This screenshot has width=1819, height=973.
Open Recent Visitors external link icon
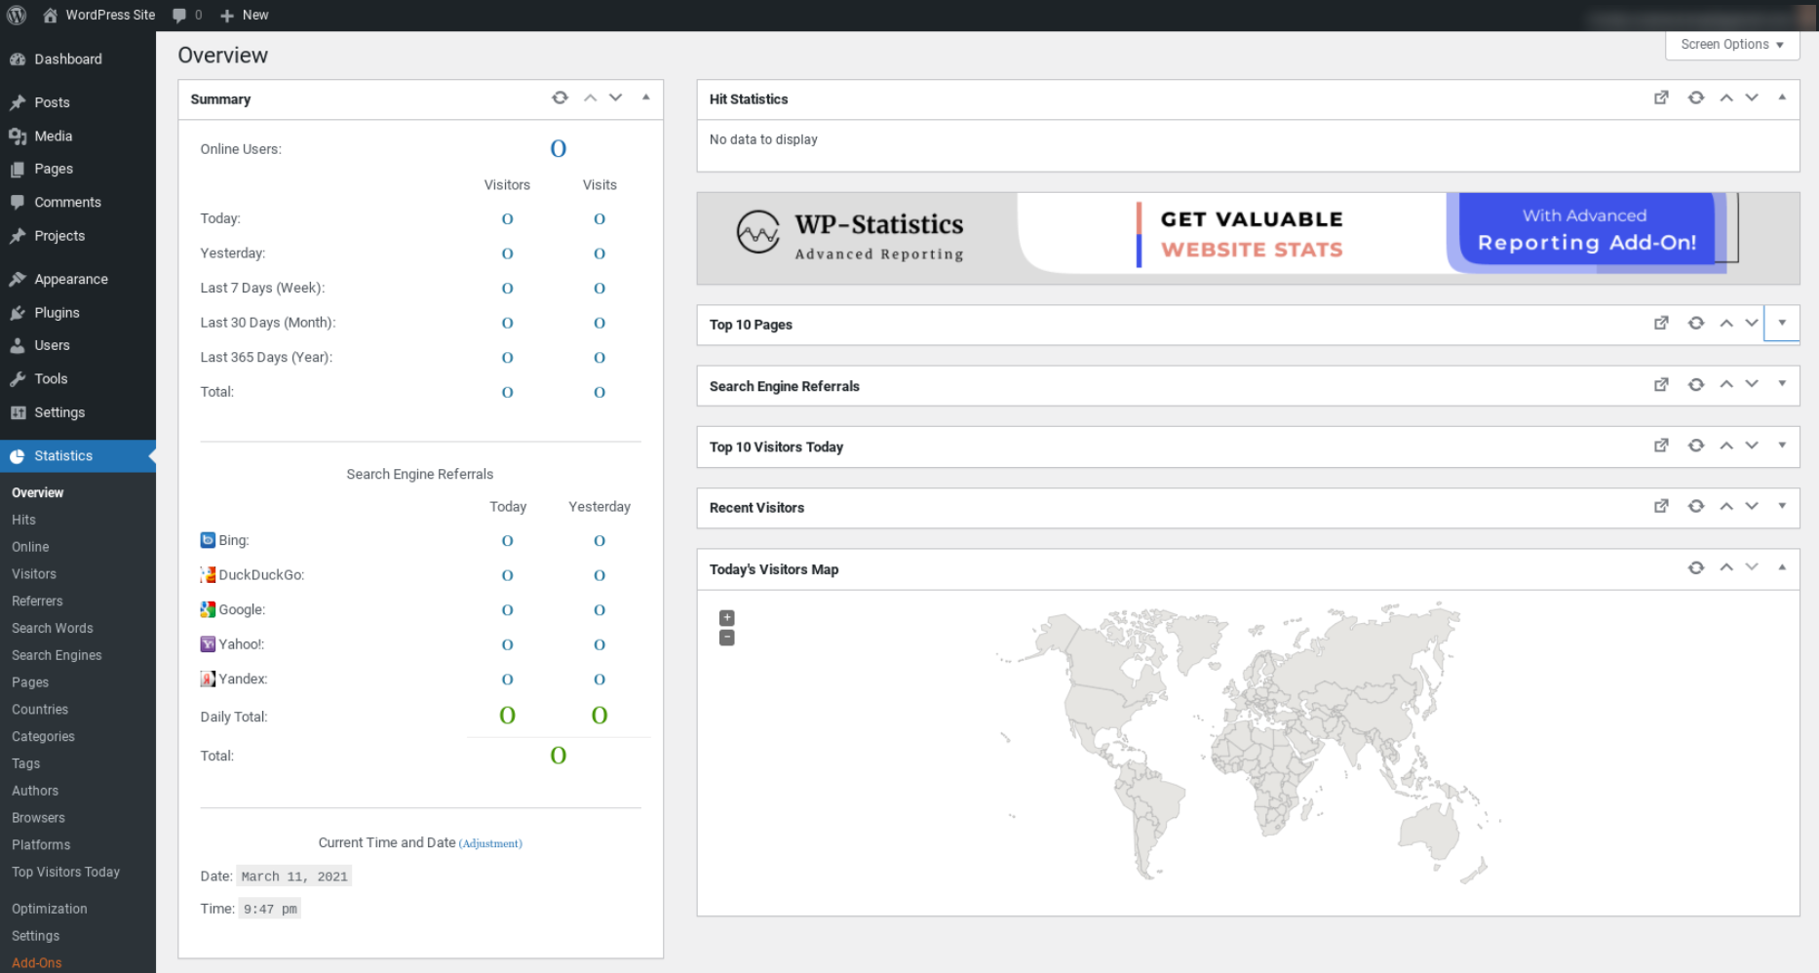[1661, 506]
